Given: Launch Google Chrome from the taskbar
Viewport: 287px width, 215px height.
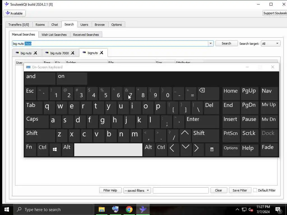Looking at the screenshot, I should pos(129,209).
